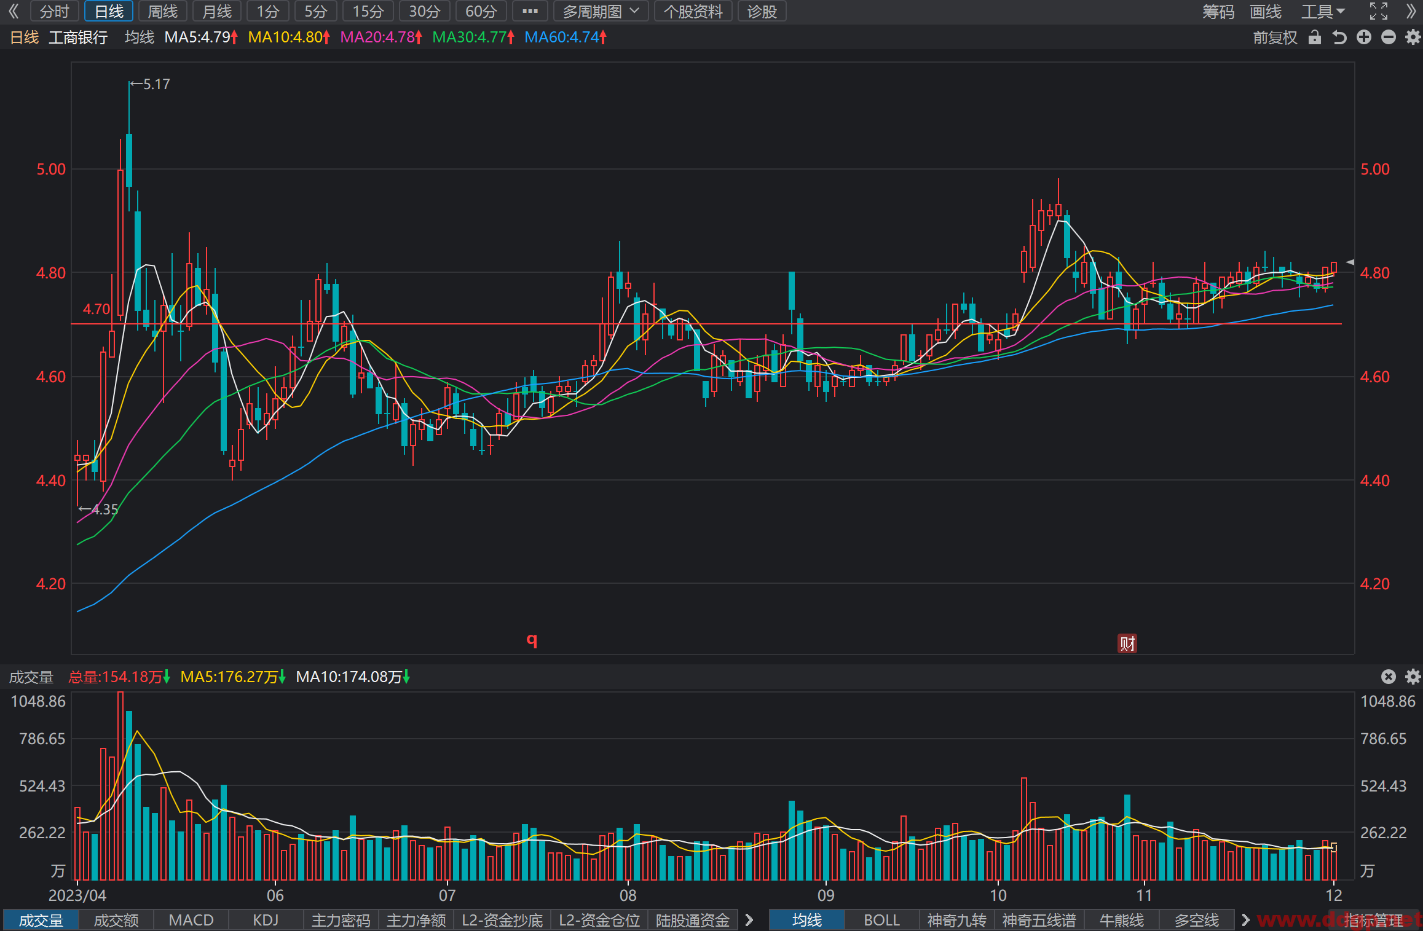
Task: Select 均线 main indicator tab
Action: (807, 920)
